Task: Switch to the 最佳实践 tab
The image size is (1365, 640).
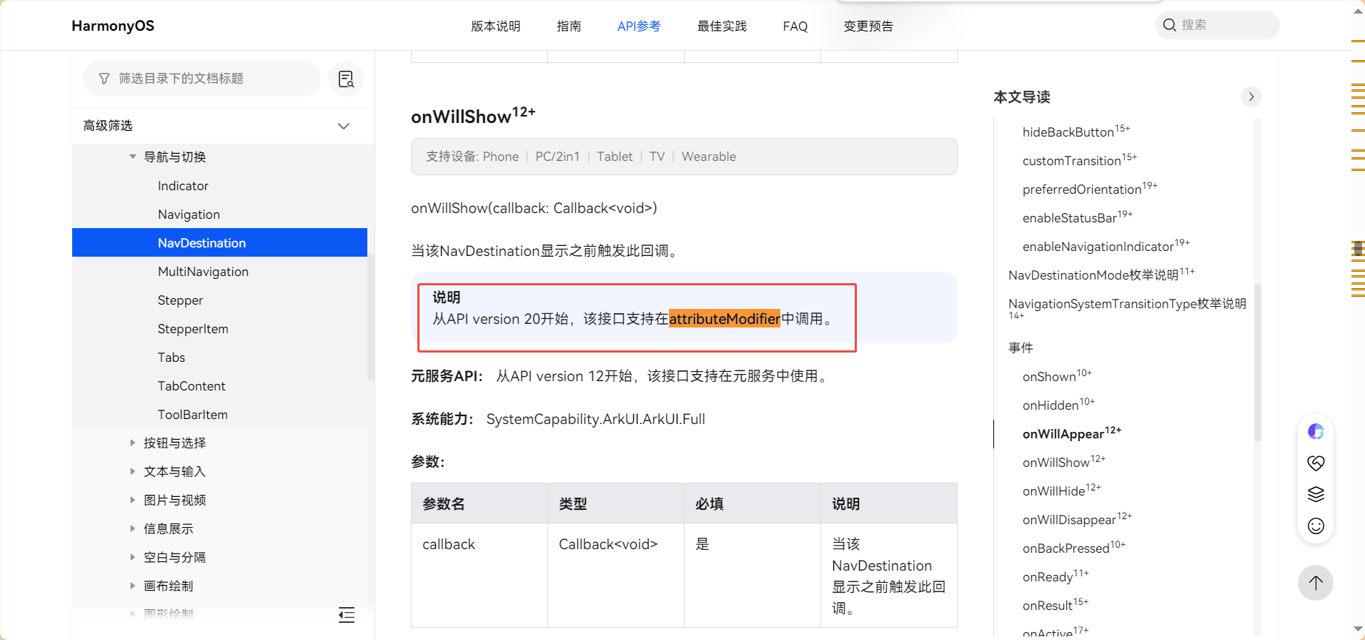Action: point(721,26)
